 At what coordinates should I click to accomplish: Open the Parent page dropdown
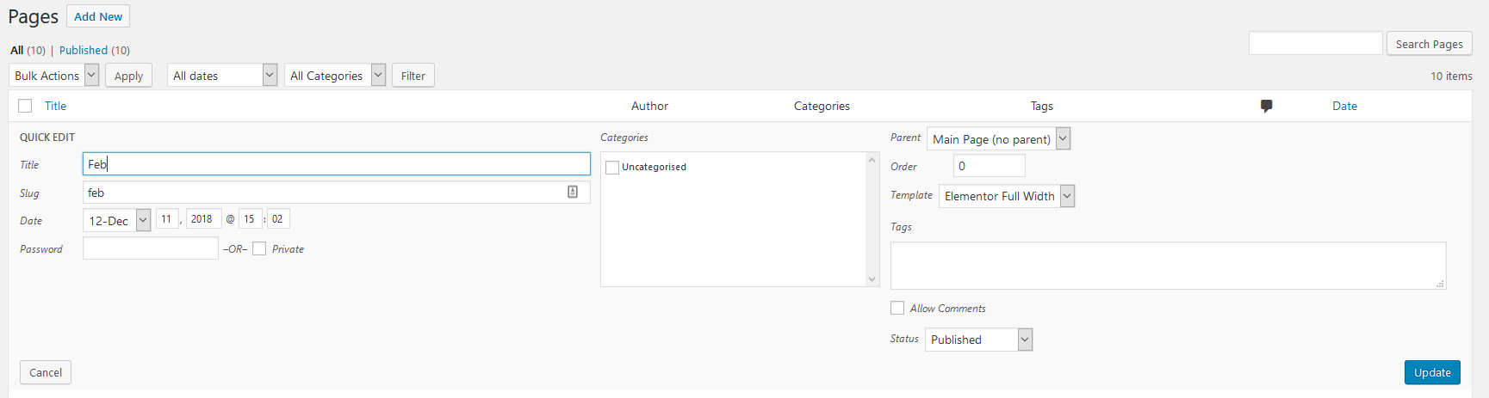[x=999, y=138]
